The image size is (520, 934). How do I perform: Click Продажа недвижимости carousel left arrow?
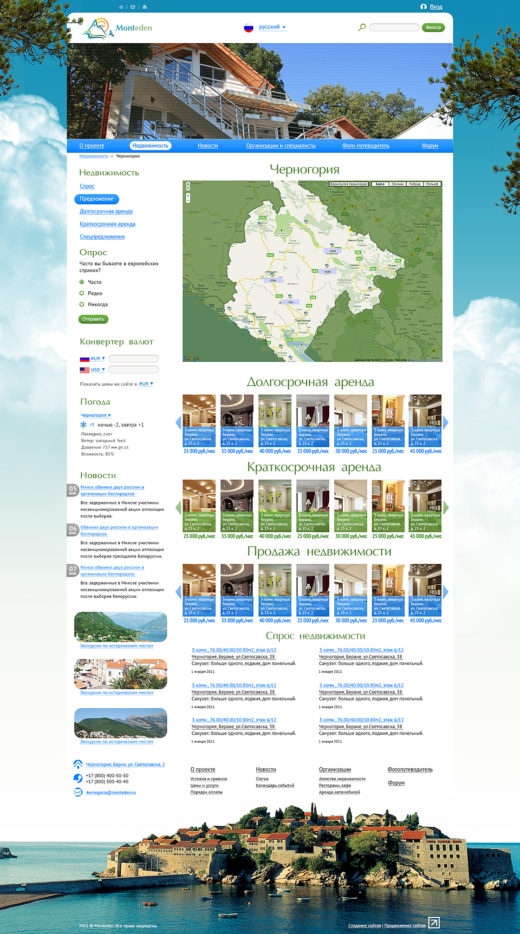[178, 592]
